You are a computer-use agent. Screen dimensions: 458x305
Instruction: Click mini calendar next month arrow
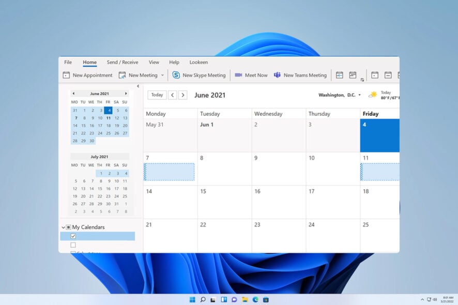126,94
